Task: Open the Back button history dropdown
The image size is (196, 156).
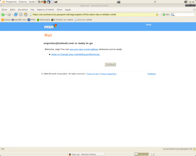Action: (x=6, y=15)
